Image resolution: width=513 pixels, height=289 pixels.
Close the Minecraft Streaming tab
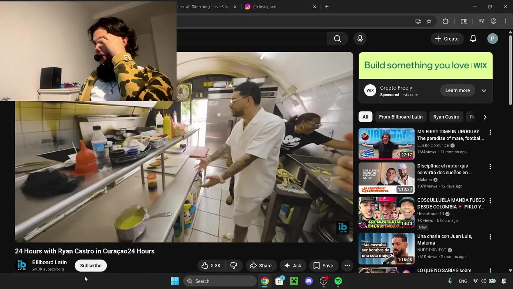coord(235,7)
